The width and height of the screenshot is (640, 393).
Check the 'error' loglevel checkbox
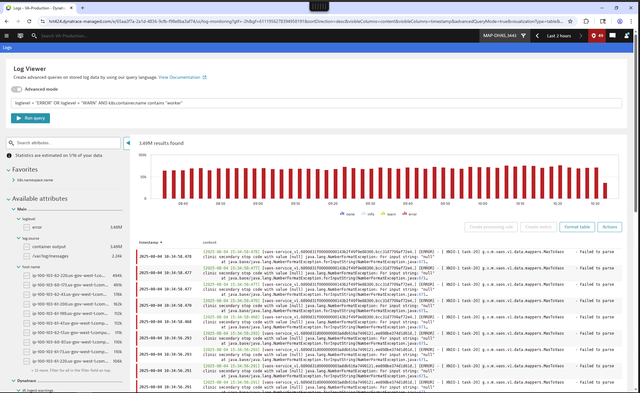(x=26, y=227)
